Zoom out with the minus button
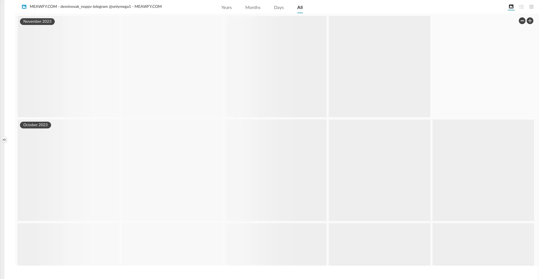Viewport: 539px width, 279px height. pyautogui.click(x=522, y=21)
